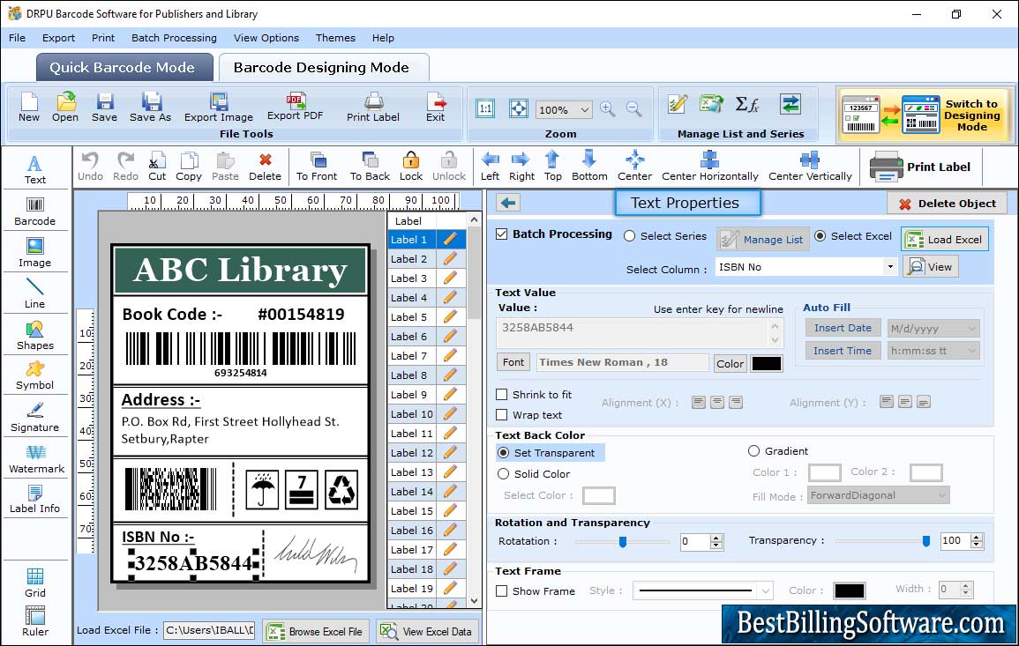Viewport: 1019px width, 646px height.
Task: Open Label Info in sidebar
Action: point(35,500)
